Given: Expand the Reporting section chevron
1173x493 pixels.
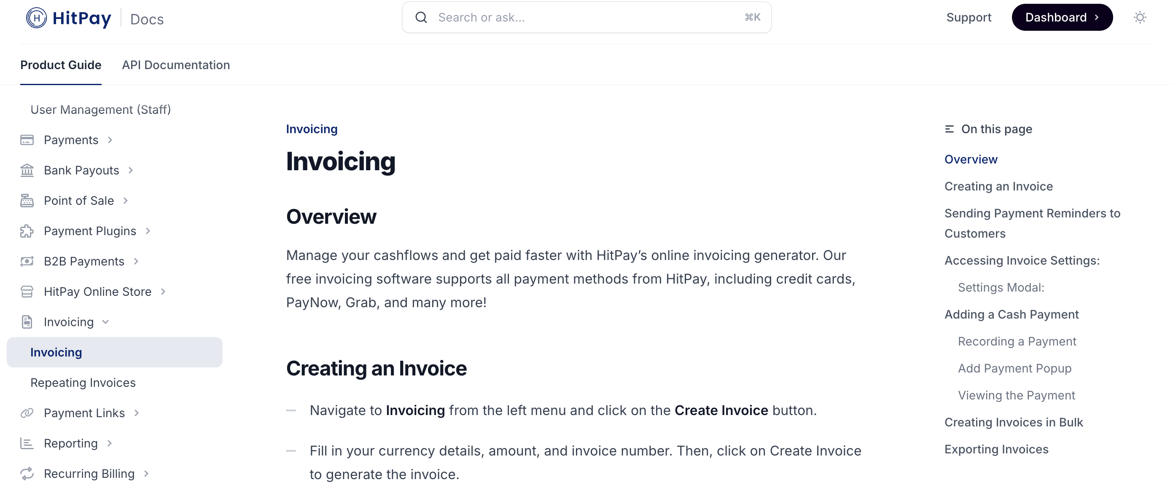Looking at the screenshot, I should click(109, 443).
